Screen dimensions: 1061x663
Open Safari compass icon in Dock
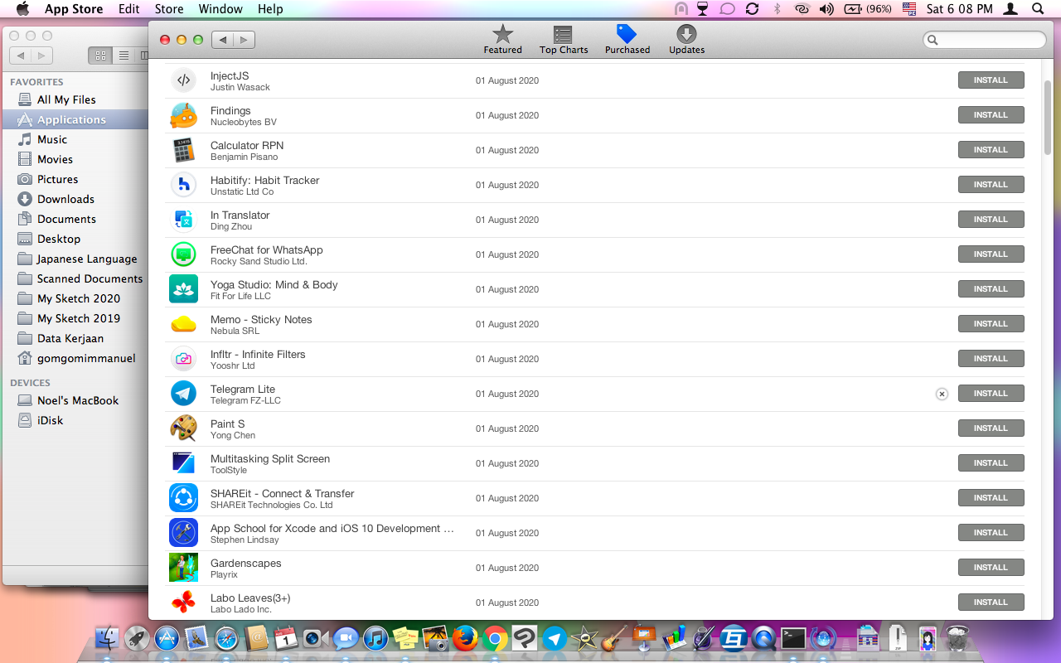[x=226, y=638]
